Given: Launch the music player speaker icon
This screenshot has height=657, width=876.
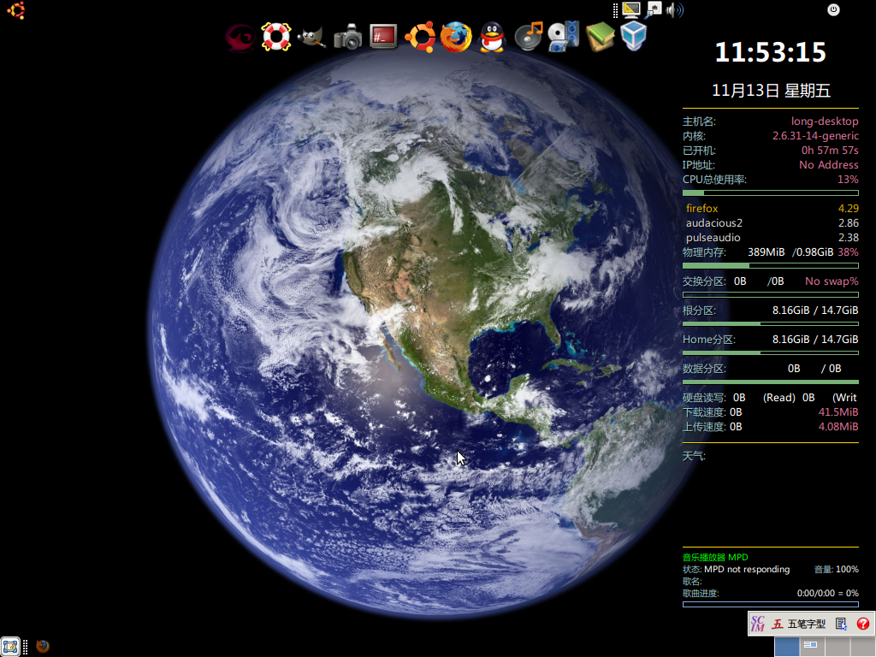Looking at the screenshot, I should [x=528, y=37].
